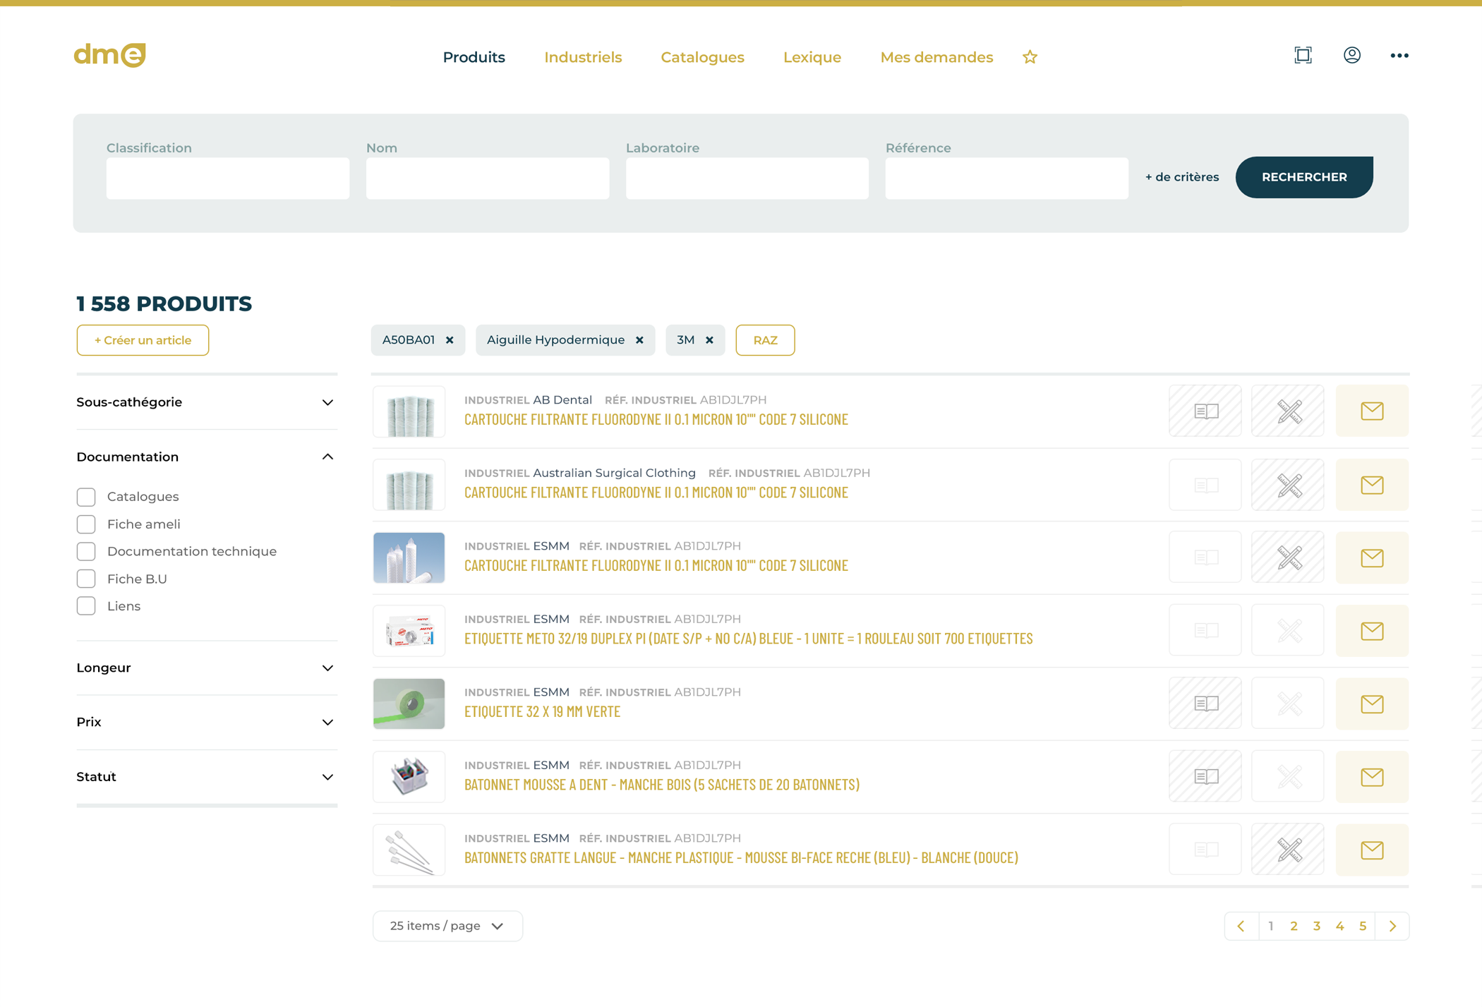Screen dimensions: 1482x1007
Task: Open the user account icon
Action: [1351, 55]
